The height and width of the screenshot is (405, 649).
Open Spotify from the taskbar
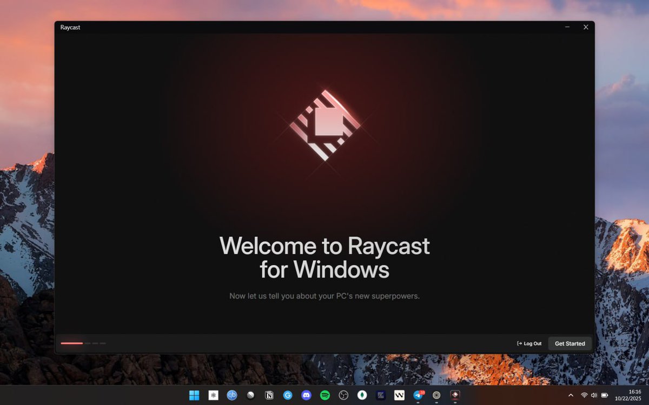point(325,395)
